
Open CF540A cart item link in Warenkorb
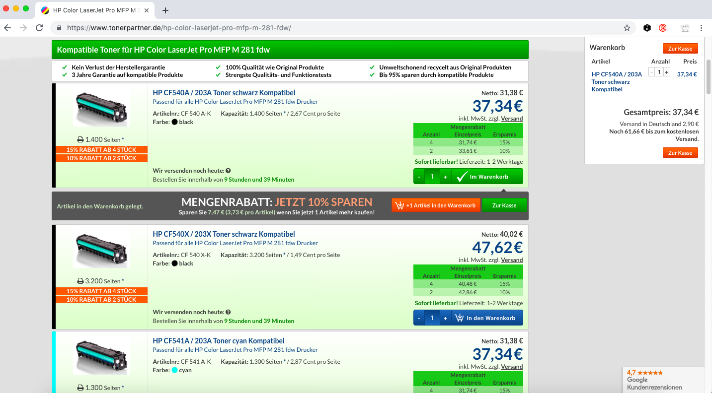(617, 82)
